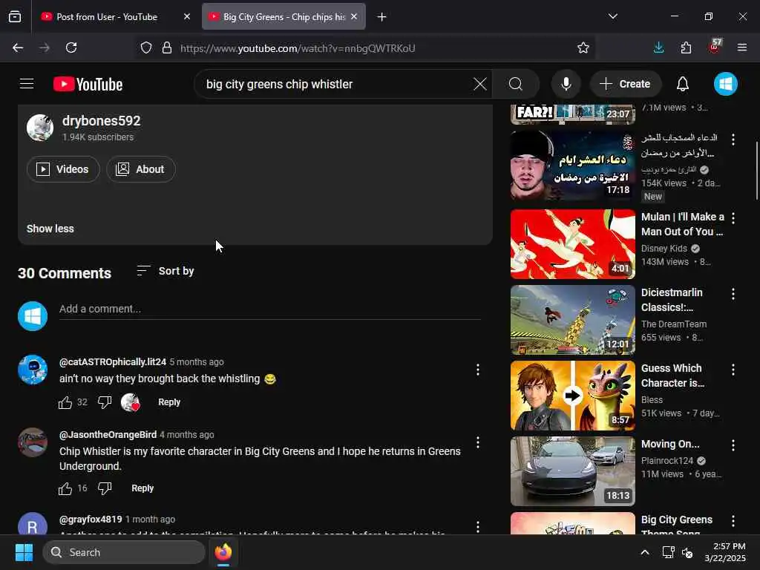Show hidden system tray icons
The image size is (760, 570).
tap(645, 552)
